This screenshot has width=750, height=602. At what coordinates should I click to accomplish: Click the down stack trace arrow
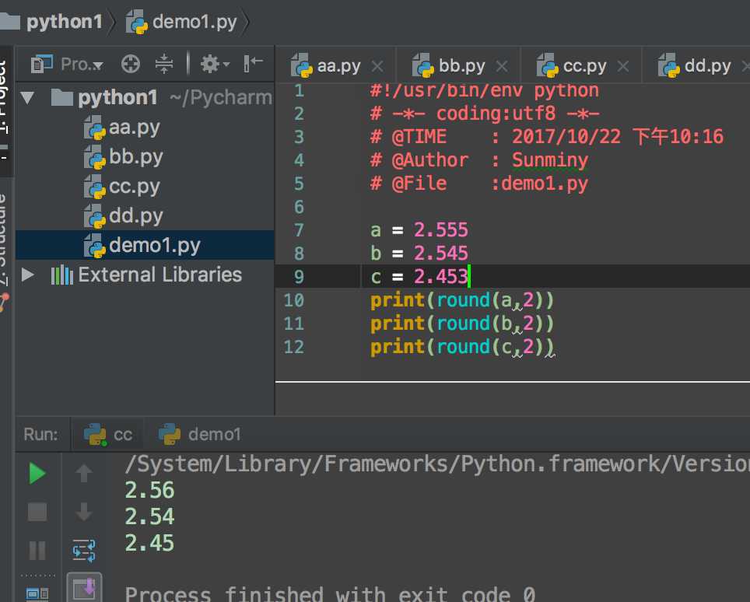[84, 512]
